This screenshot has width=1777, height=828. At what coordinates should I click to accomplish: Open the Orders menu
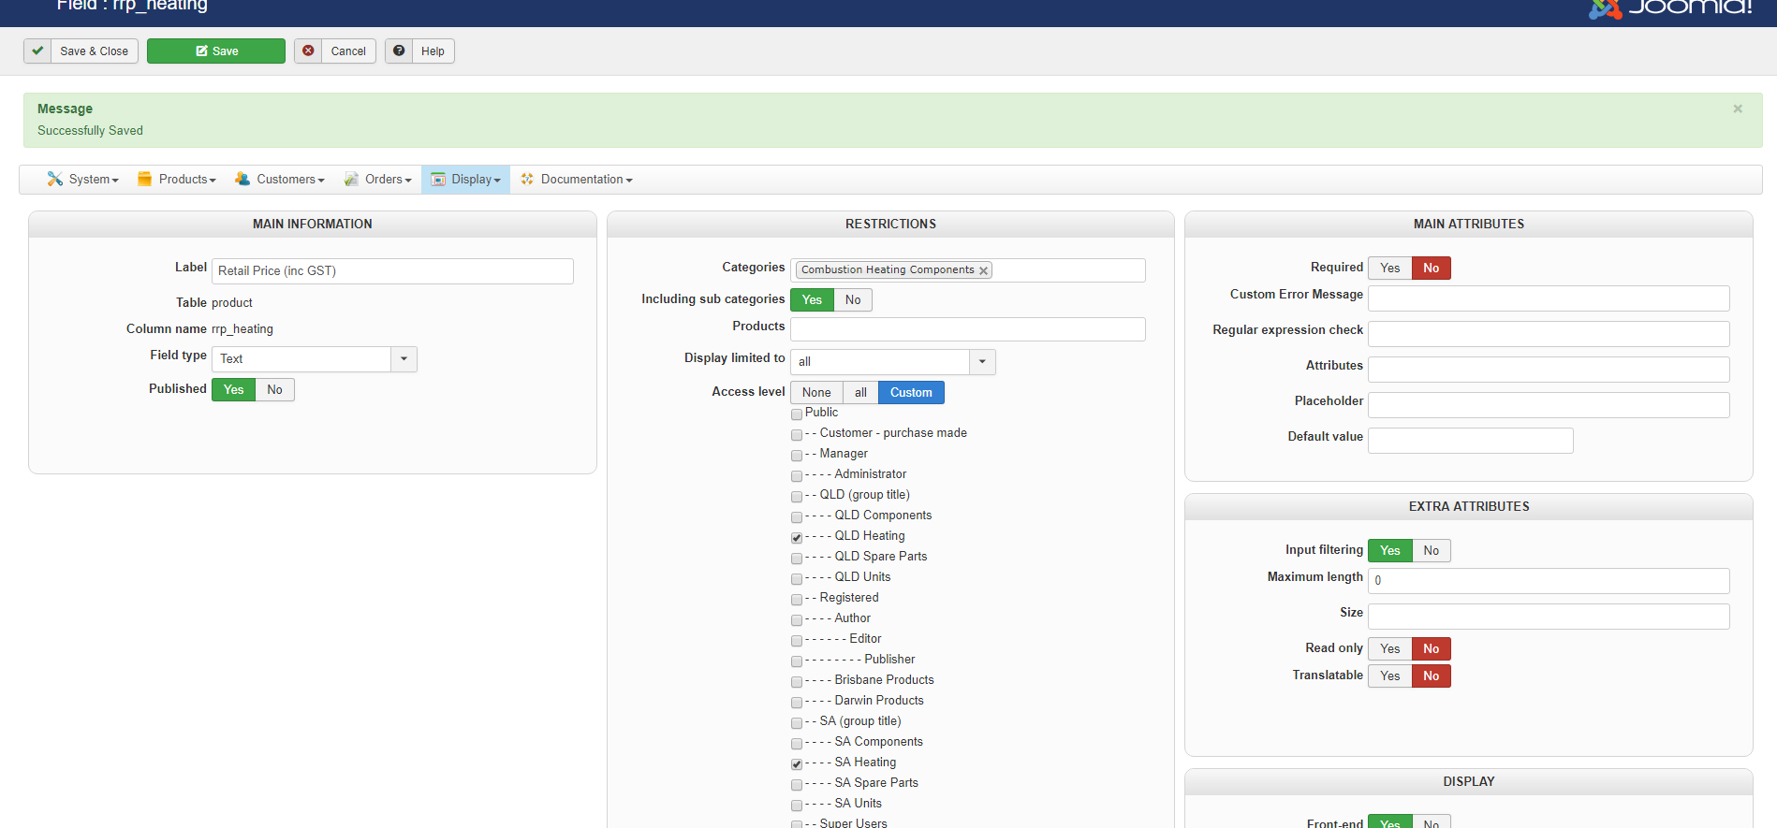(377, 180)
